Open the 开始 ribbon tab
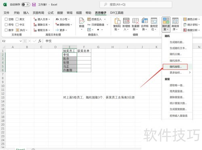 pos(17,13)
